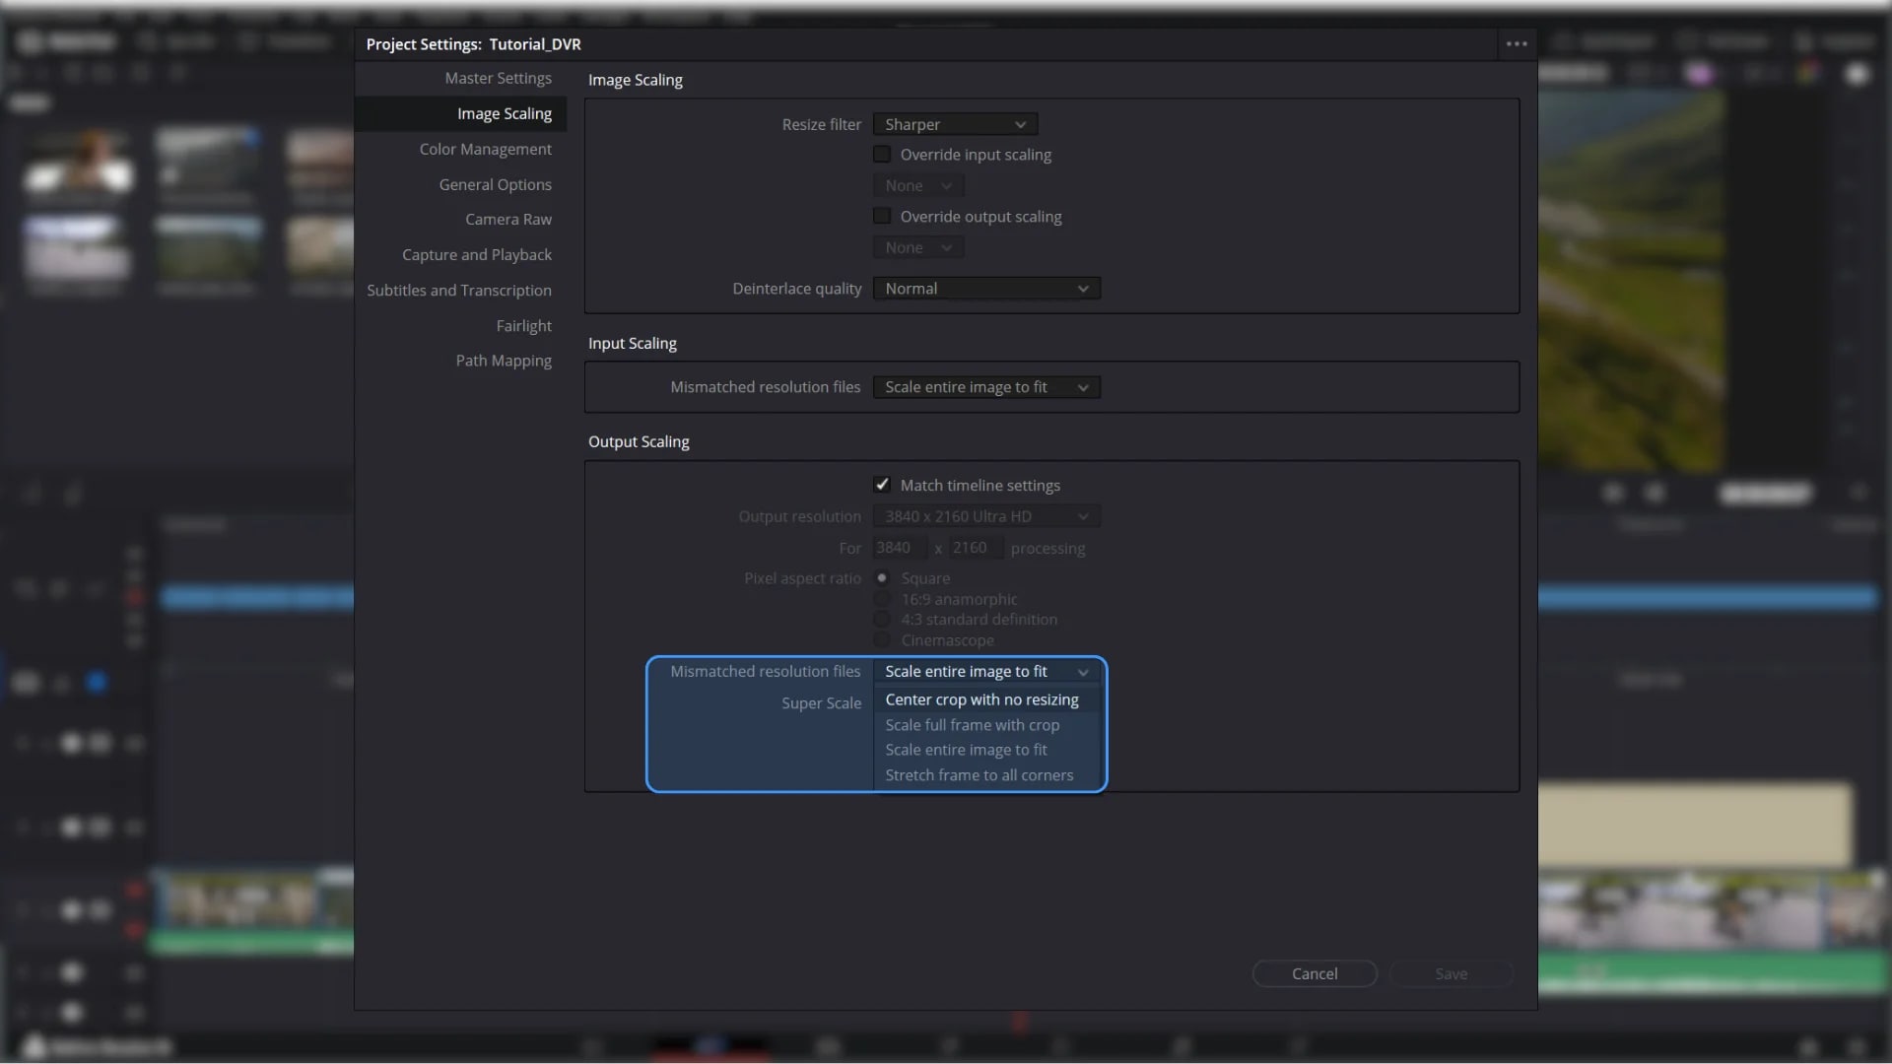Switch to Subtitles and Transcription section

(458, 291)
